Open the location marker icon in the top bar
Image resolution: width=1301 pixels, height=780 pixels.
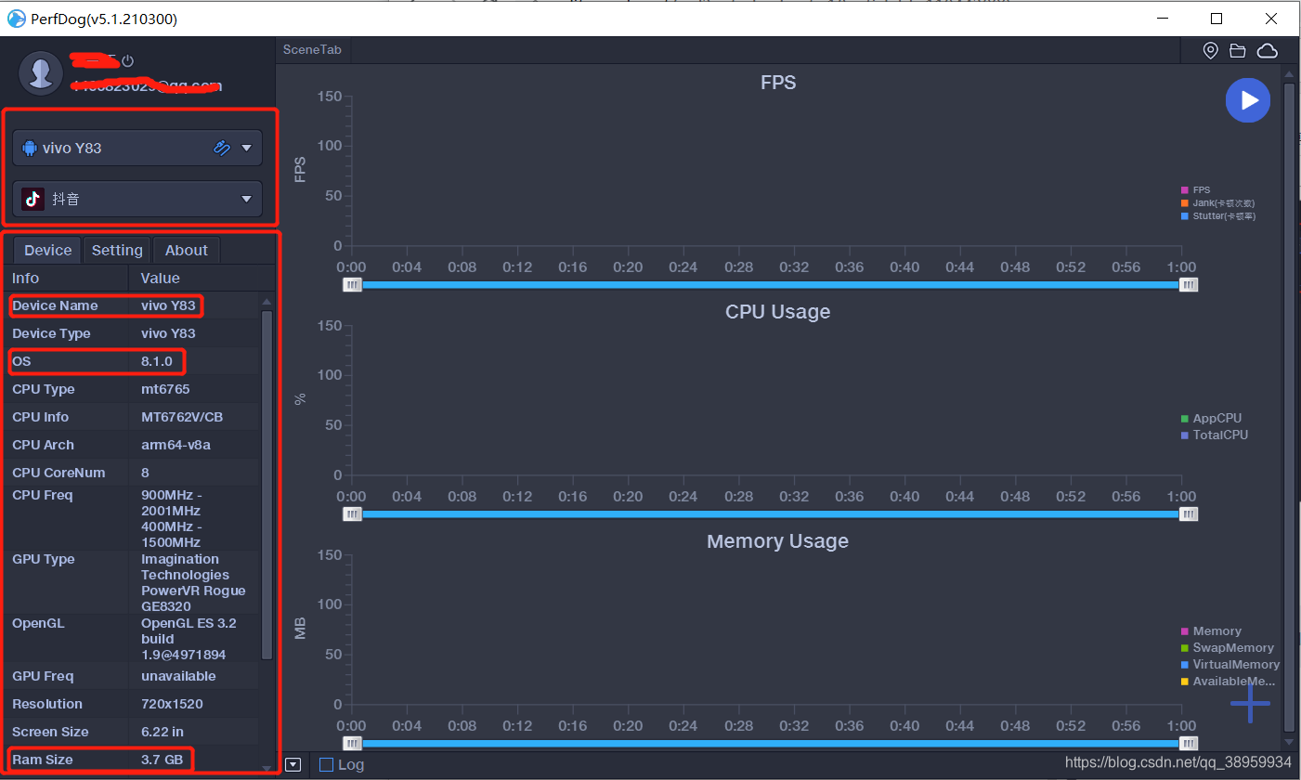coord(1210,50)
